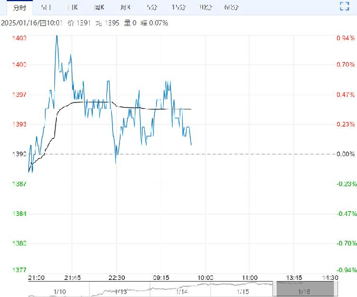The width and height of the screenshot is (357, 297).
Task: Open the 周K weekly tab
Action: pos(99,8)
